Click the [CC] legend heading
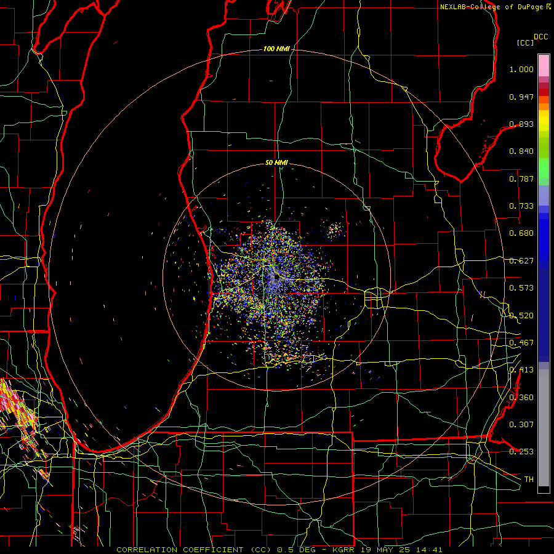Image resolution: width=554 pixels, height=554 pixels. tap(525, 42)
